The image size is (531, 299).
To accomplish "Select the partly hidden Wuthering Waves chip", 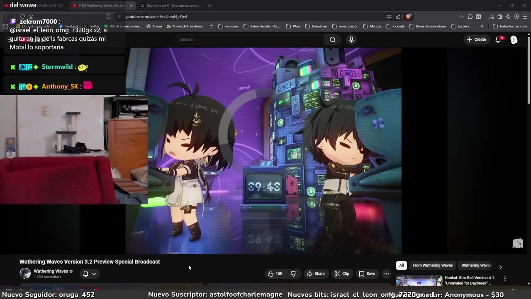I will coord(476,265).
